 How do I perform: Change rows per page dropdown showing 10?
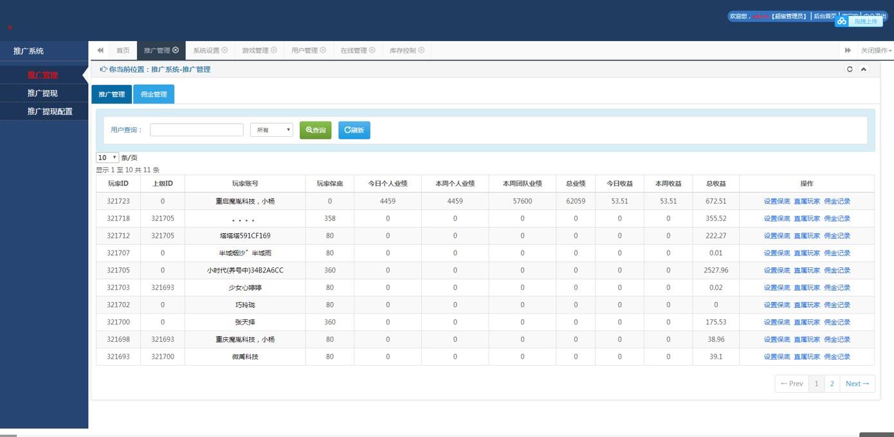pyautogui.click(x=107, y=157)
